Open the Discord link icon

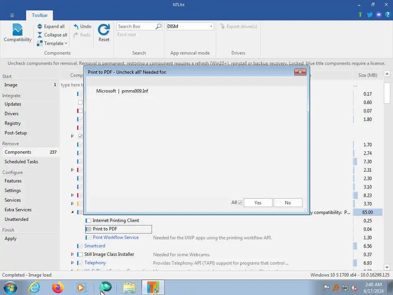coord(379,15)
